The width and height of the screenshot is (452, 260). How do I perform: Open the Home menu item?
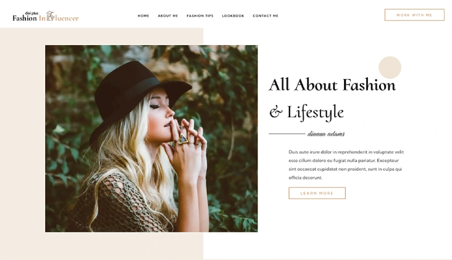click(x=144, y=16)
